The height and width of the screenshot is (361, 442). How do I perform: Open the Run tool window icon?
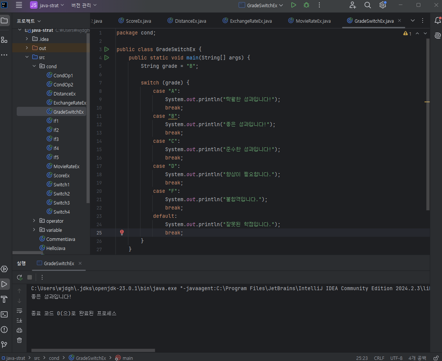4,284
